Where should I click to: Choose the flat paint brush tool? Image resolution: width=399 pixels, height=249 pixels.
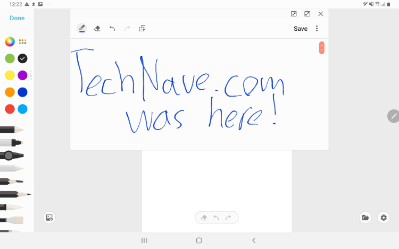(x=12, y=220)
